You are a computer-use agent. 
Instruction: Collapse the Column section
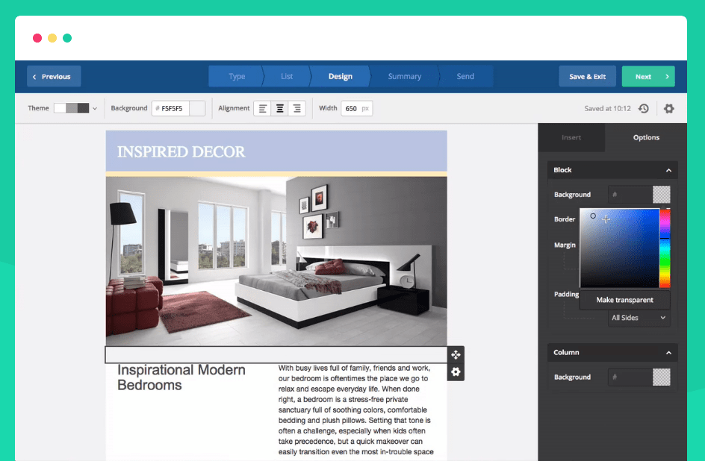668,353
